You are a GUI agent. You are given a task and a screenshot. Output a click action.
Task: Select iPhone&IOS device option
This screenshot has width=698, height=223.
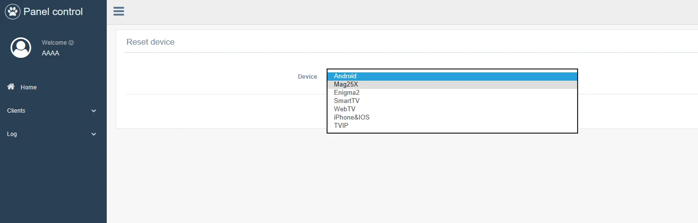pos(351,118)
